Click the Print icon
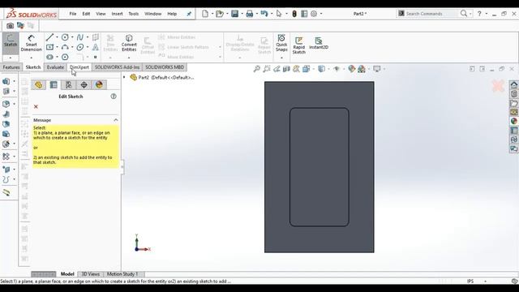 point(250,14)
